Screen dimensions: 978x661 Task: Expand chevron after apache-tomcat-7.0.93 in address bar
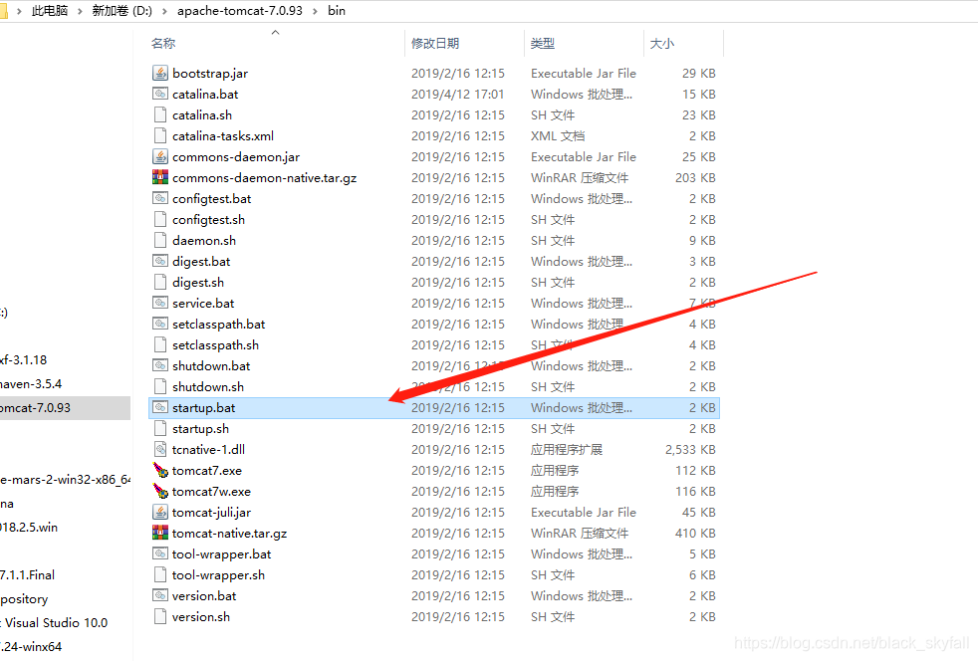[315, 11]
